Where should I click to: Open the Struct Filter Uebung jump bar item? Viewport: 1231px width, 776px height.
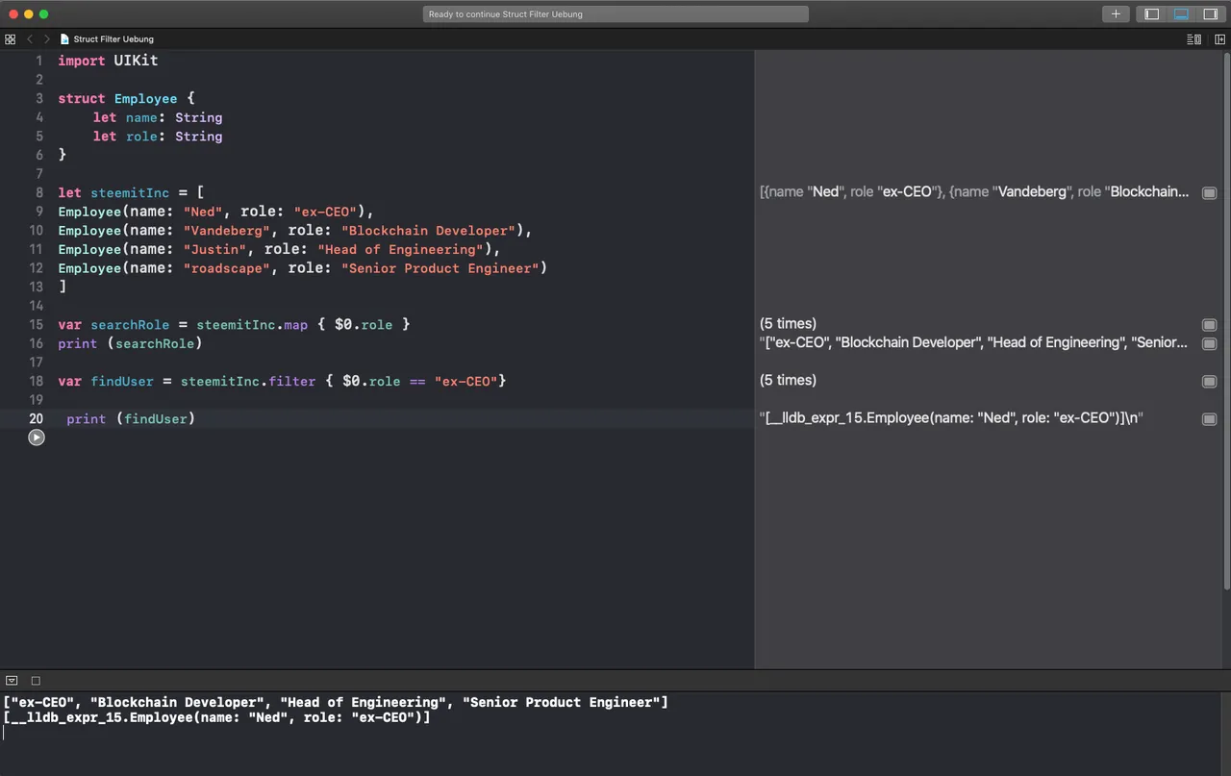(x=107, y=39)
